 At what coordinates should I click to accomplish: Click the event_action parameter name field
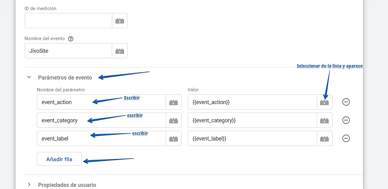101,102
